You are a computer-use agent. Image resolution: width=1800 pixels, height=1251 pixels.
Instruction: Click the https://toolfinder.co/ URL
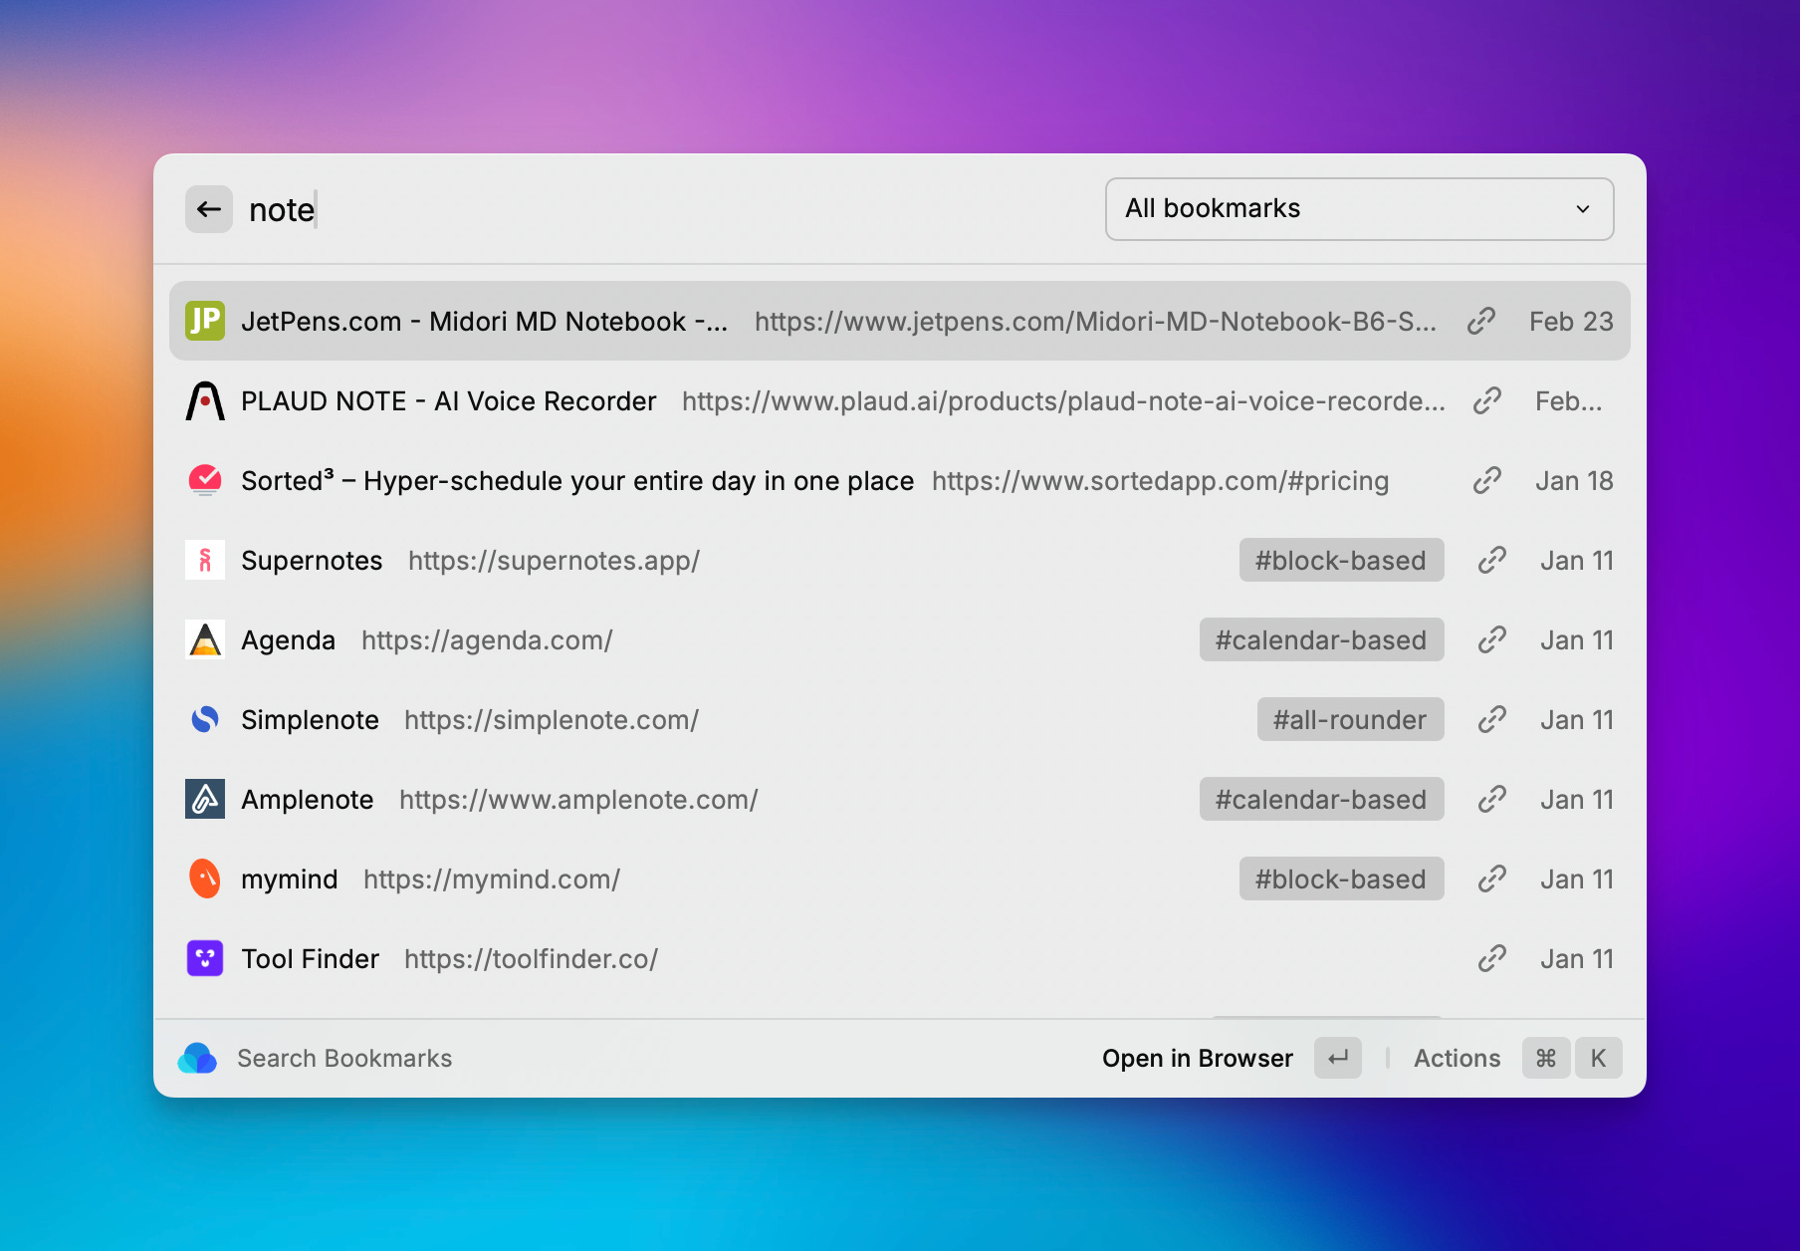coord(532,958)
